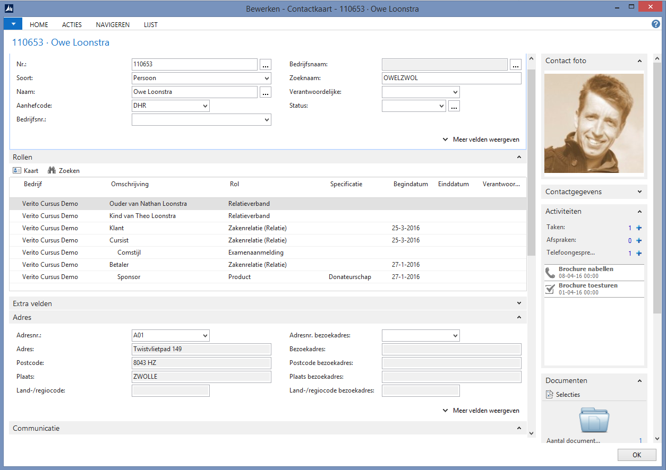666x470 pixels.
Task: Click the OK button
Action: tap(637, 455)
